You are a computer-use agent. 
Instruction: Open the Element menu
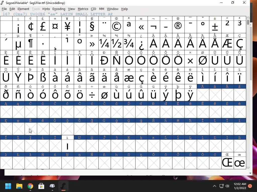click(23, 9)
